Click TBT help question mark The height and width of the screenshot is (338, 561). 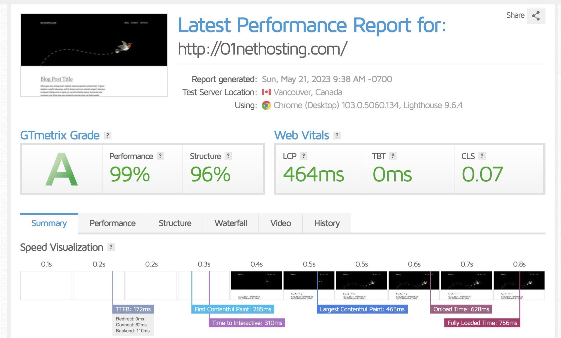pos(393,156)
